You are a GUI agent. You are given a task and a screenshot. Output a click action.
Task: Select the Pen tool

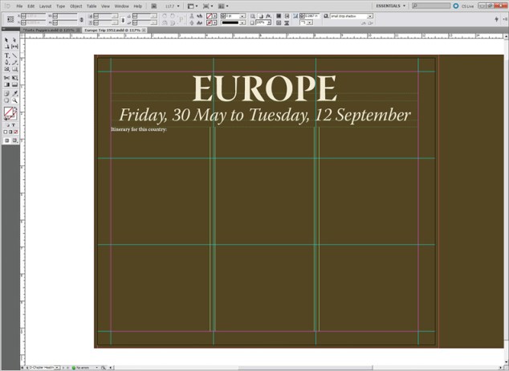click(x=6, y=62)
